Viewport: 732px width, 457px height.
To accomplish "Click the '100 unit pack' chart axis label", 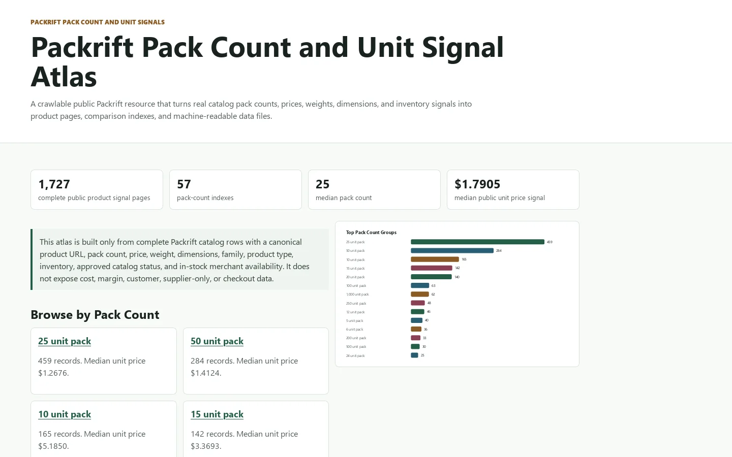I will [356, 286].
